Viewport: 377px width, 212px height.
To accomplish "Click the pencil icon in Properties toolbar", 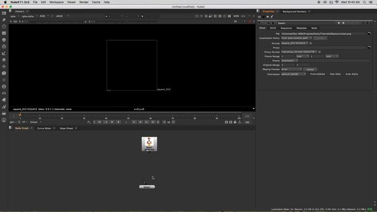I will click(272, 17).
